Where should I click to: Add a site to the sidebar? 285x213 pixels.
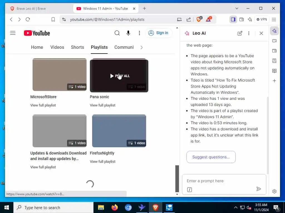tap(274, 81)
